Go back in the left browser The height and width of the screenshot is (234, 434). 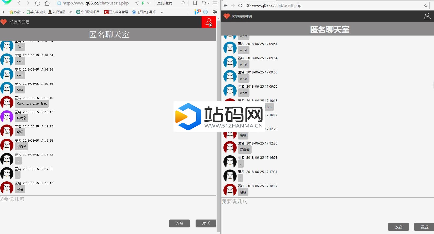pyautogui.click(x=19, y=3)
